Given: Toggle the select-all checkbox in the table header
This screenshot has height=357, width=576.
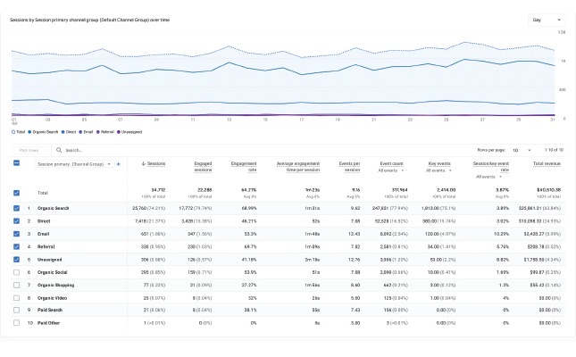Looking at the screenshot, I should pyautogui.click(x=17, y=162).
